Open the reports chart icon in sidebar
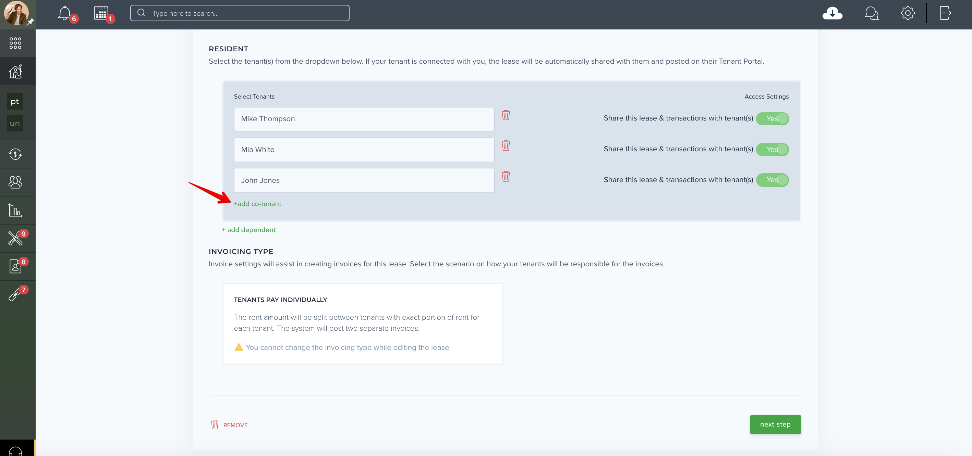Viewport: 972px width, 456px height. point(15,210)
